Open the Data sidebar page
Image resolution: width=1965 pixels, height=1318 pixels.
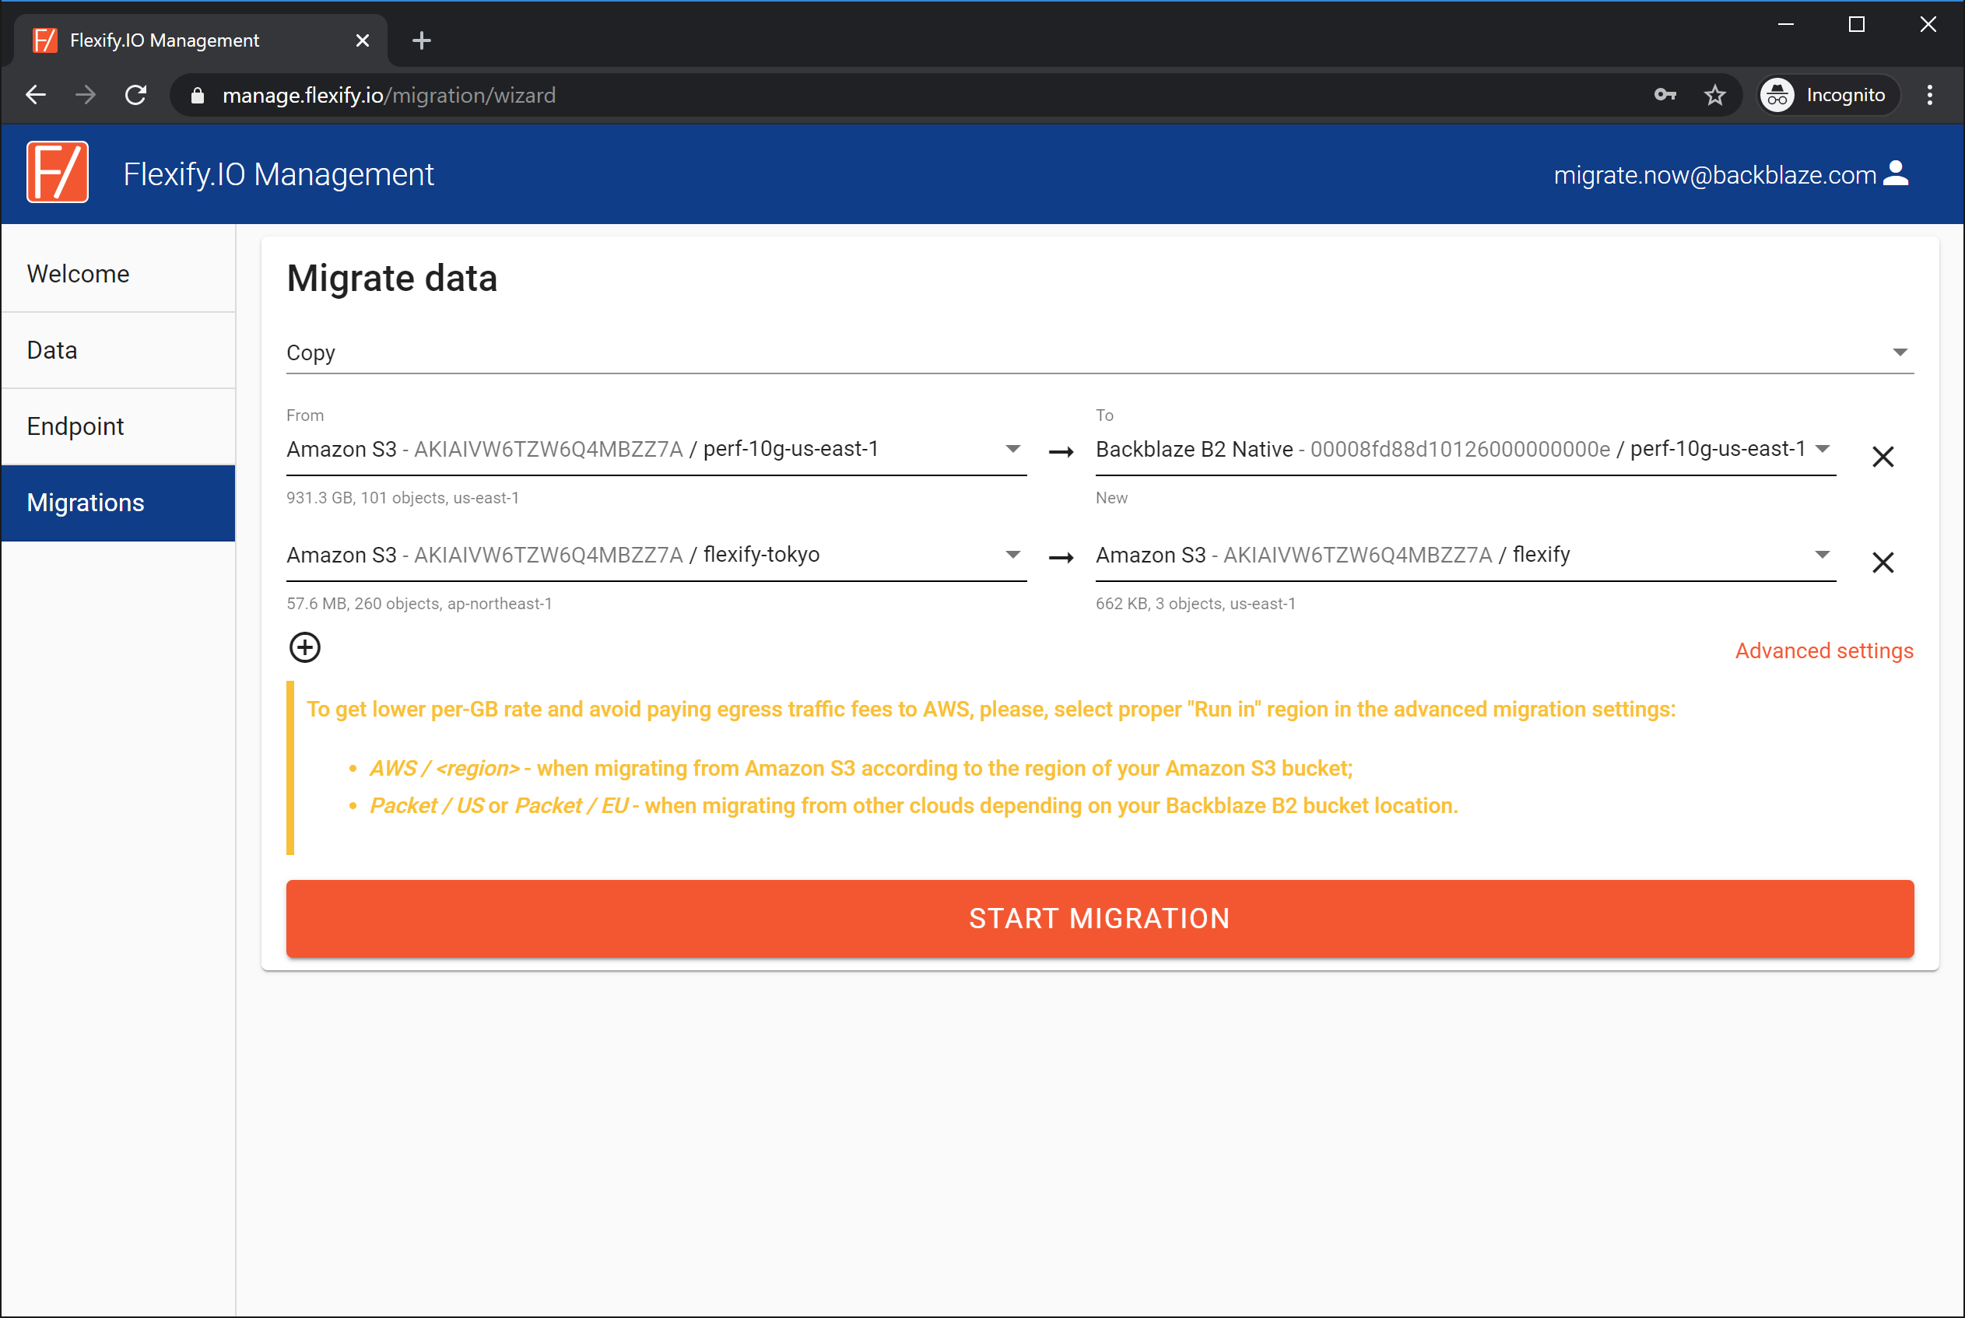click(x=118, y=351)
